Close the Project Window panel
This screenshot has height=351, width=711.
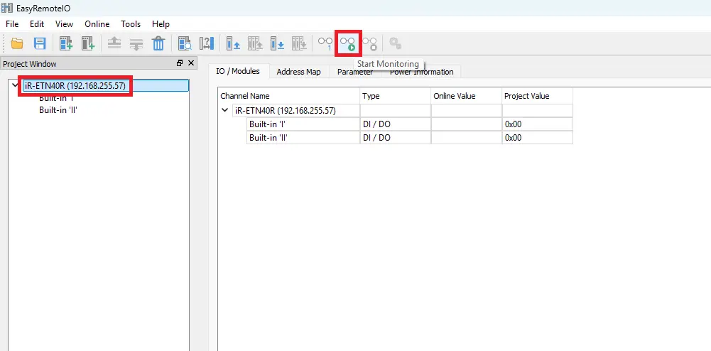pos(190,64)
